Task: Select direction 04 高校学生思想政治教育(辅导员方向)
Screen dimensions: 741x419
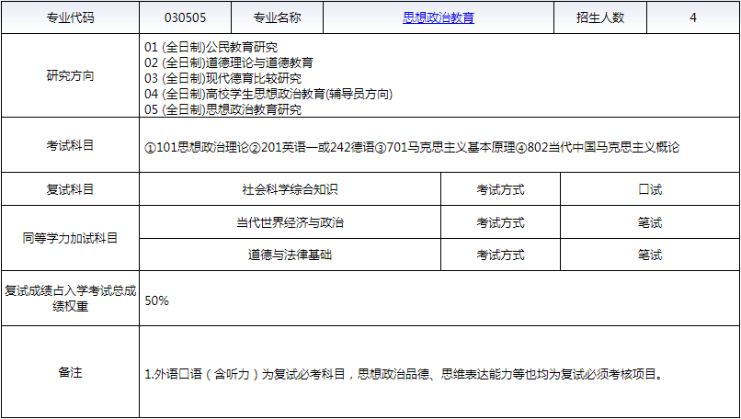Action: tap(268, 94)
